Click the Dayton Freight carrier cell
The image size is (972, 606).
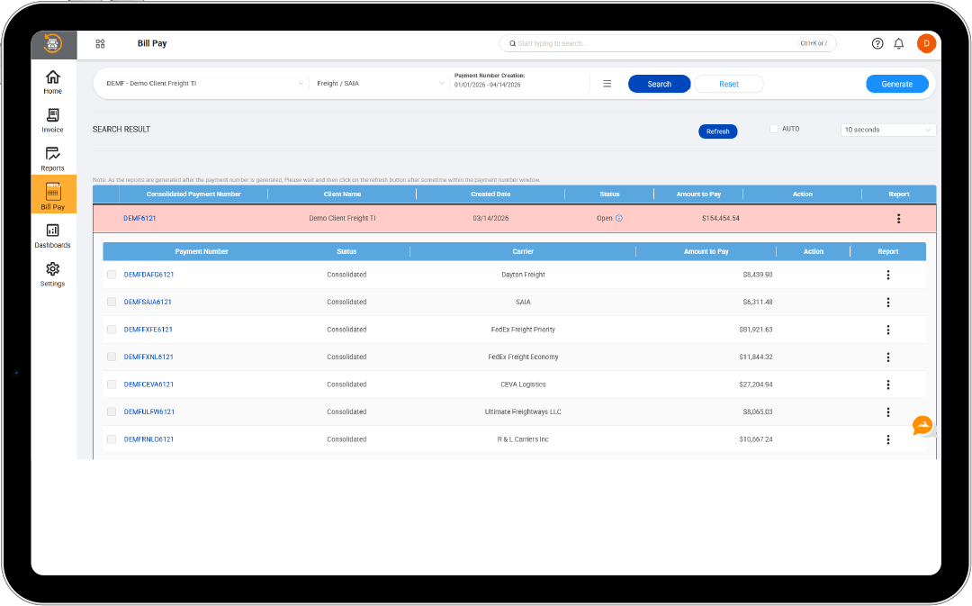coord(523,274)
